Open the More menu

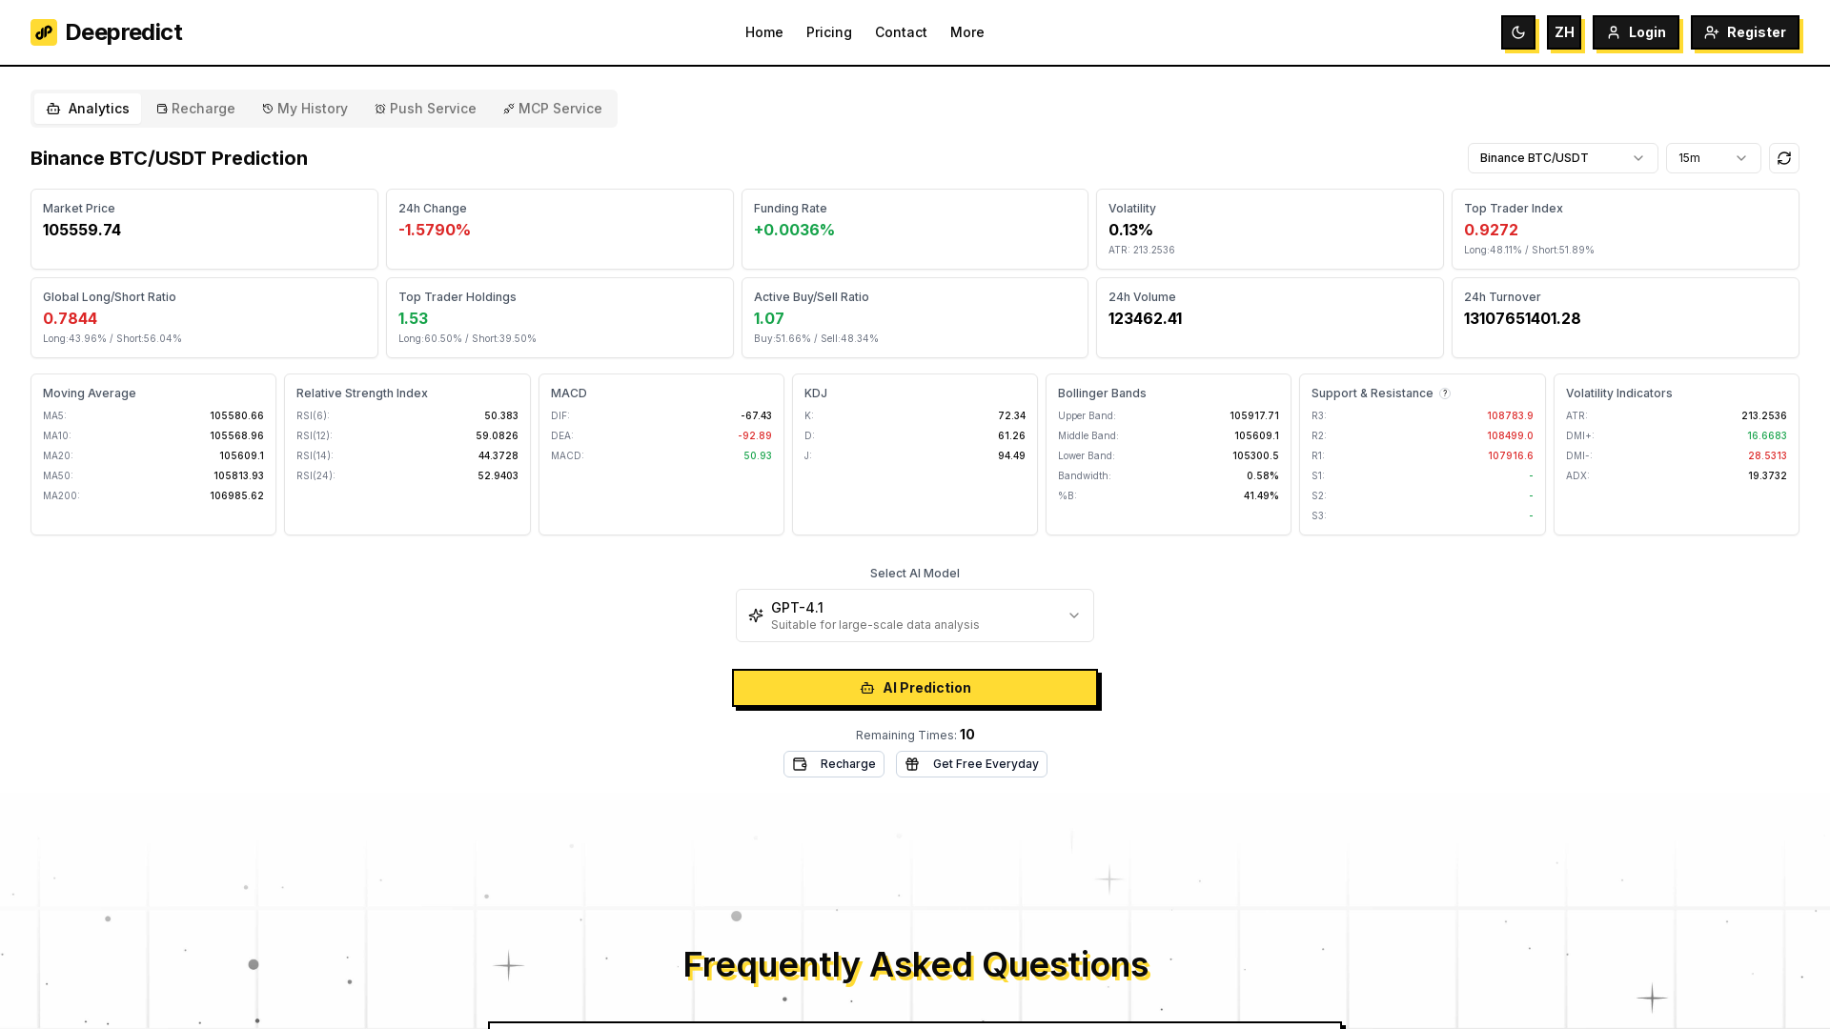point(967,32)
